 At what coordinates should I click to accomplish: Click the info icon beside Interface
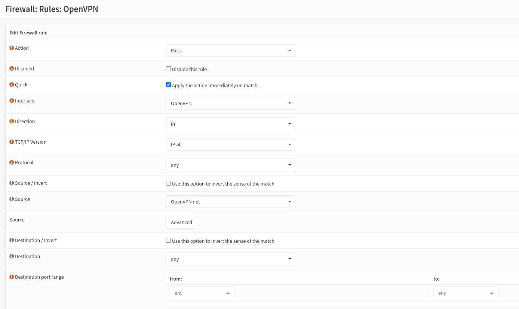click(12, 101)
